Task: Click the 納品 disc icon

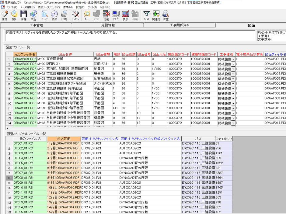Action: [54, 15]
